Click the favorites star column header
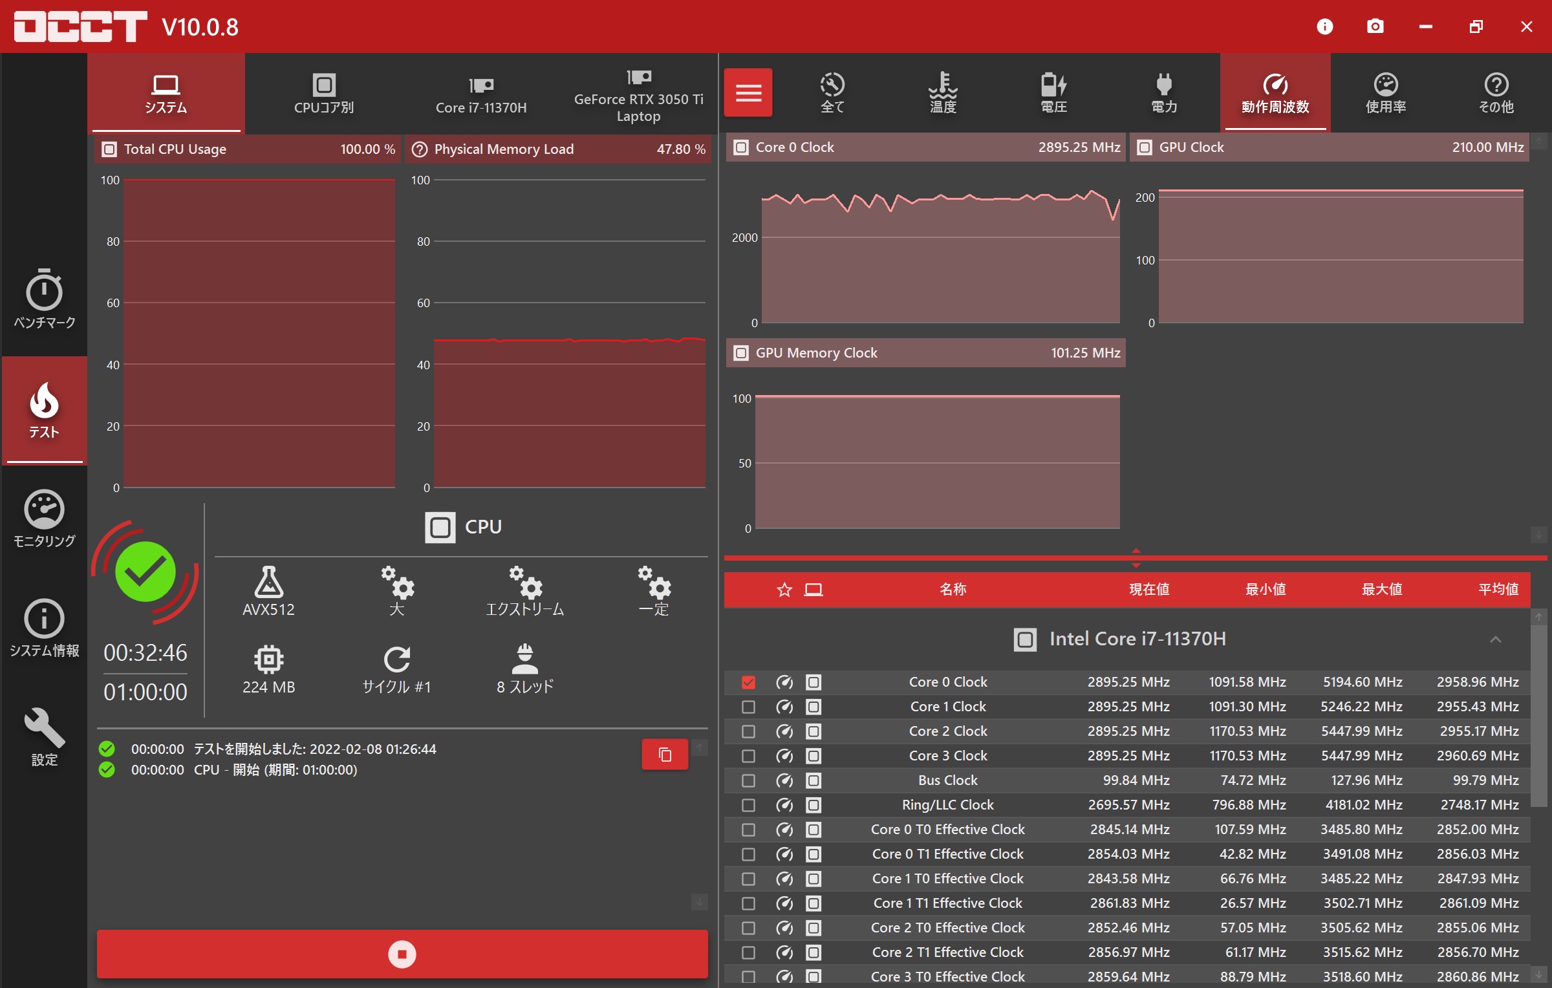Screen dimensions: 1552x988 pyautogui.click(x=784, y=590)
